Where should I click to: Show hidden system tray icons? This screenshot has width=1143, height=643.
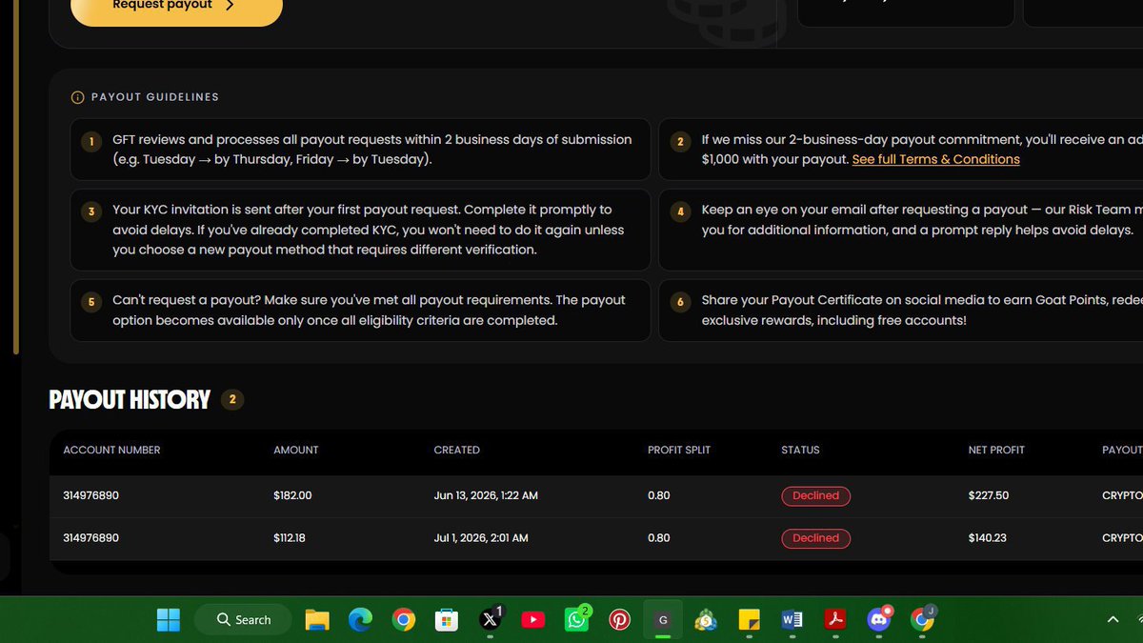[1113, 620]
